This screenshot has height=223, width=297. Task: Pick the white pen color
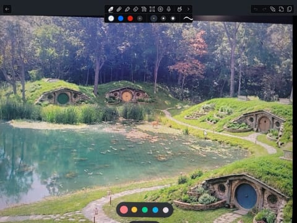click(111, 19)
